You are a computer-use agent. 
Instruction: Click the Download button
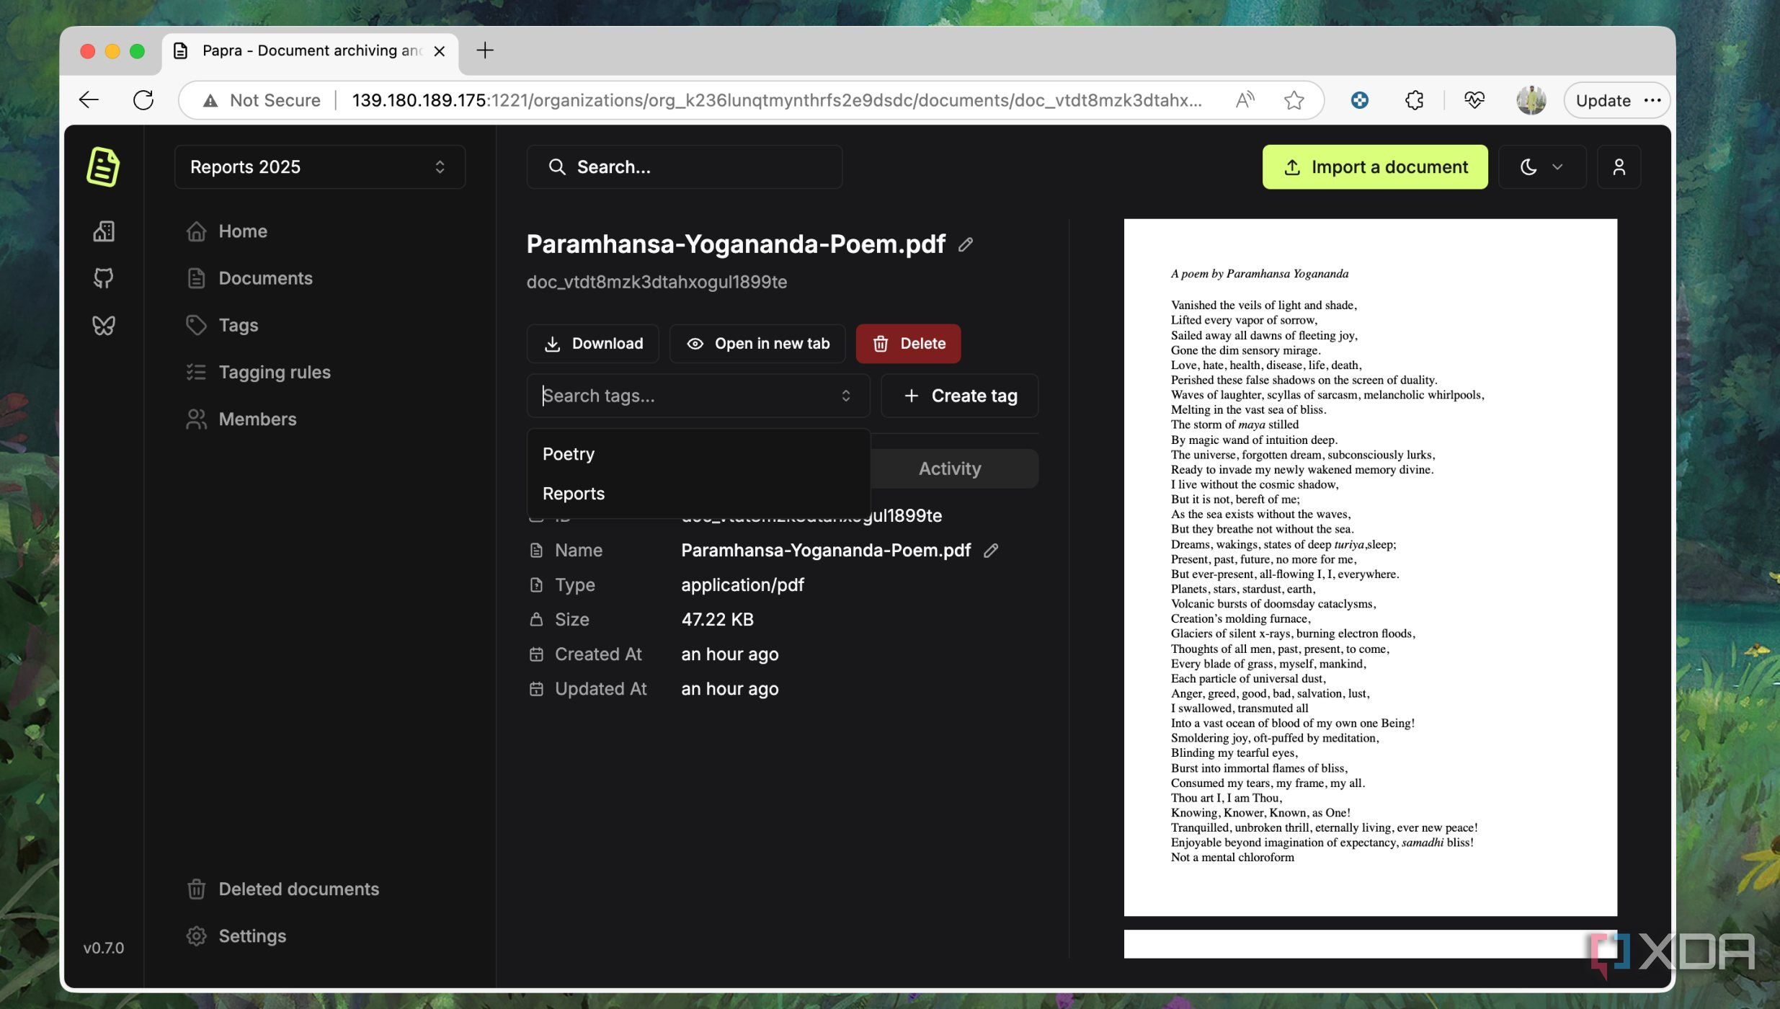(x=592, y=344)
